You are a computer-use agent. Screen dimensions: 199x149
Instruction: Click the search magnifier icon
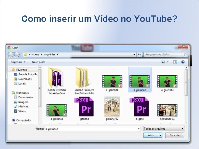[185, 54]
